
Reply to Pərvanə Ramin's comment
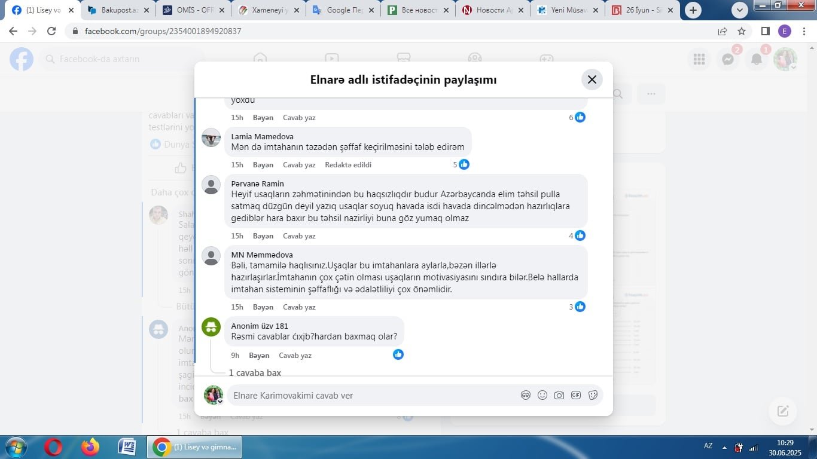click(299, 235)
